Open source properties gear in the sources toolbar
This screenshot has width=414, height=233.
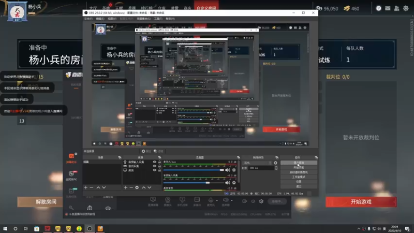(x=137, y=187)
